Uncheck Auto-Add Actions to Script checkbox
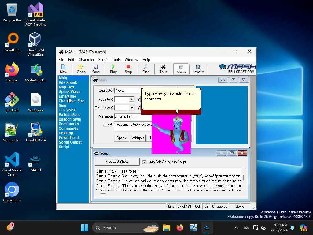Screen dimensions: 313x235 [x=144, y=162]
